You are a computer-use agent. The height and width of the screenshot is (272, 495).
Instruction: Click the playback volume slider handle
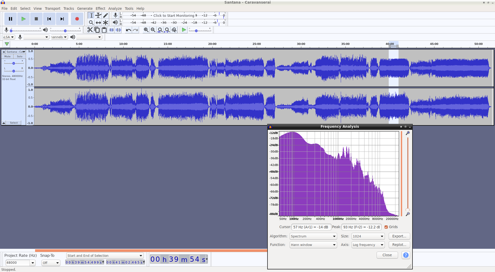tap(65, 31)
